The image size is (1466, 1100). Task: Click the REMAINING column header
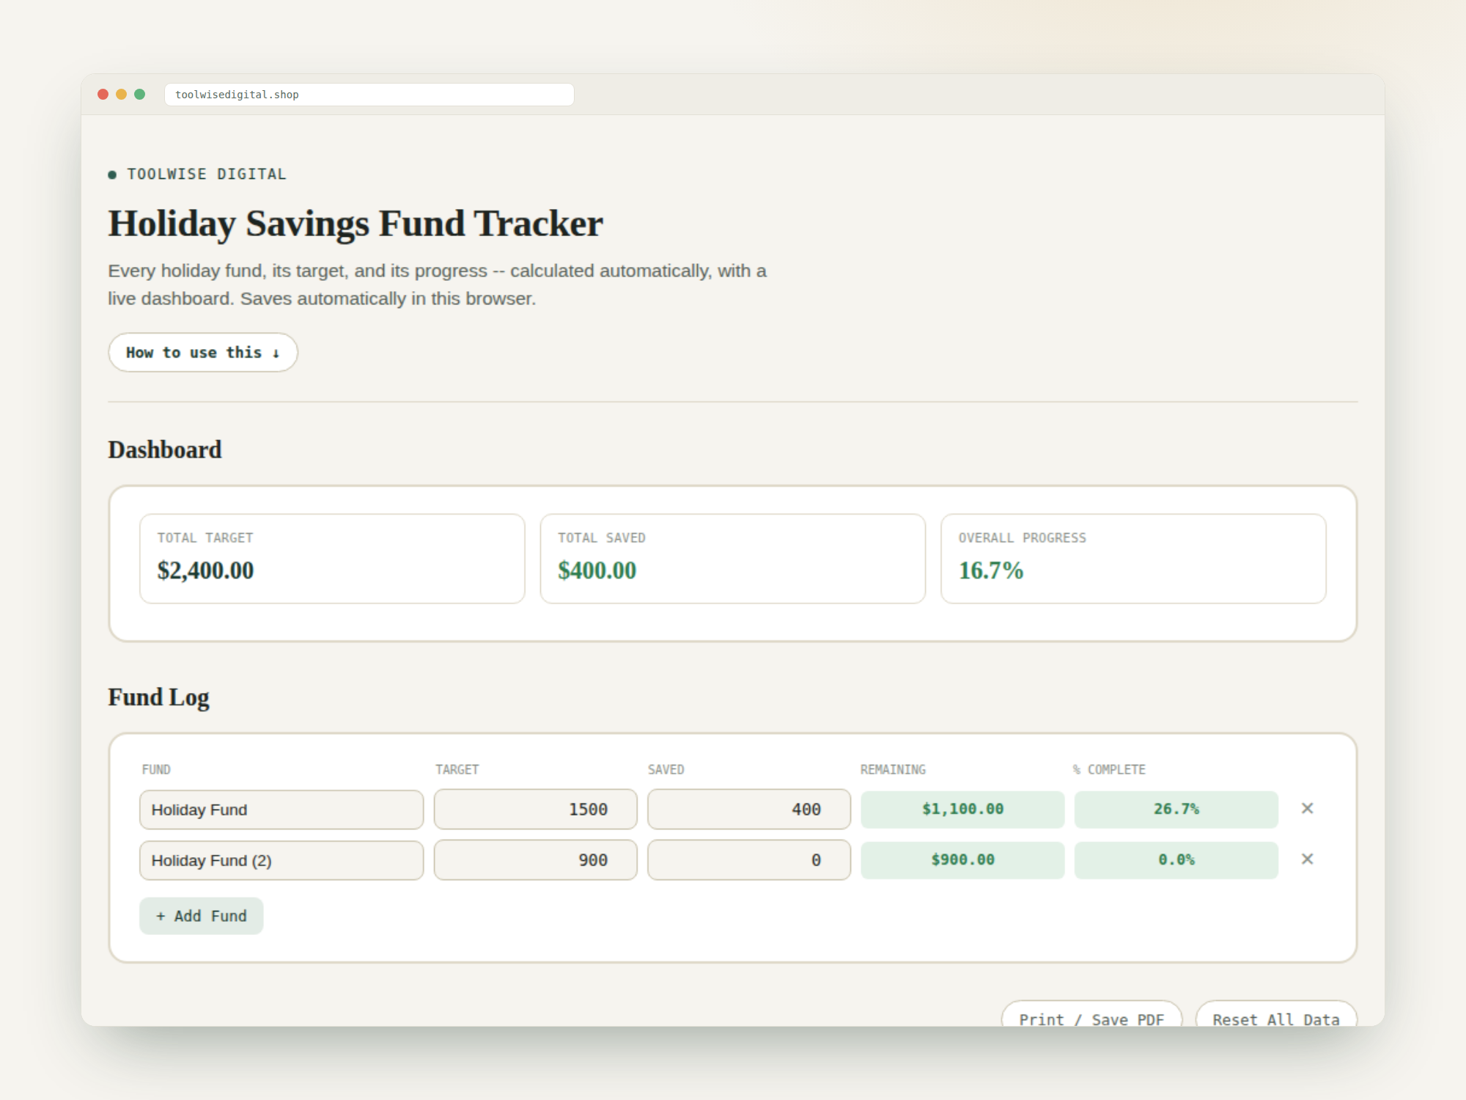[893, 769]
